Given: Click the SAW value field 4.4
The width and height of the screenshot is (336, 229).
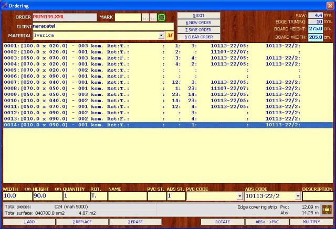Looking at the screenshot, I should click(x=316, y=15).
